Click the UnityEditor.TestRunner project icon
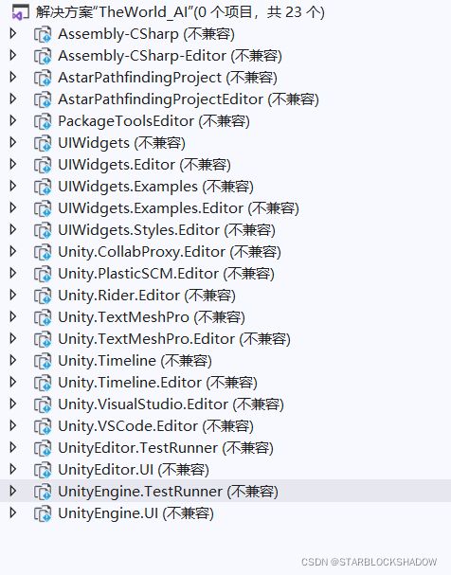The width and height of the screenshot is (451, 575). click(x=43, y=448)
